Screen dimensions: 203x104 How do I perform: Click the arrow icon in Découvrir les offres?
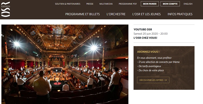pos(166,80)
